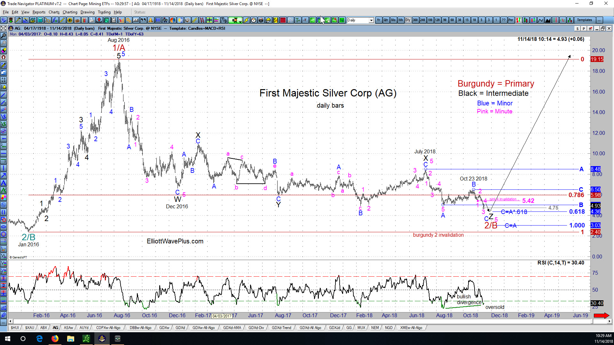614x345 pixels.
Task: Click the horizontal scrollbar right arrow
Action: coord(609,321)
